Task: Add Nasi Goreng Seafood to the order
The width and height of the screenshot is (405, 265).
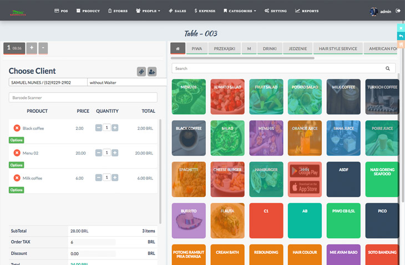Action: (382, 179)
